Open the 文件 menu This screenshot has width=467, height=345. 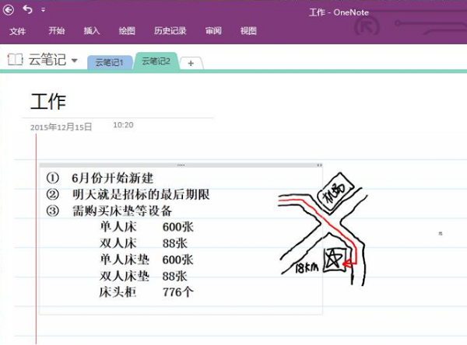click(x=18, y=31)
